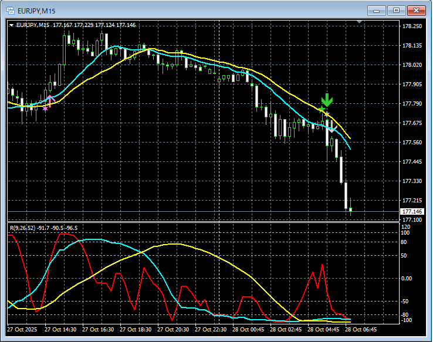433x342 pixels.
Task: Click the indicator scale value -50
Action: [x=405, y=302]
